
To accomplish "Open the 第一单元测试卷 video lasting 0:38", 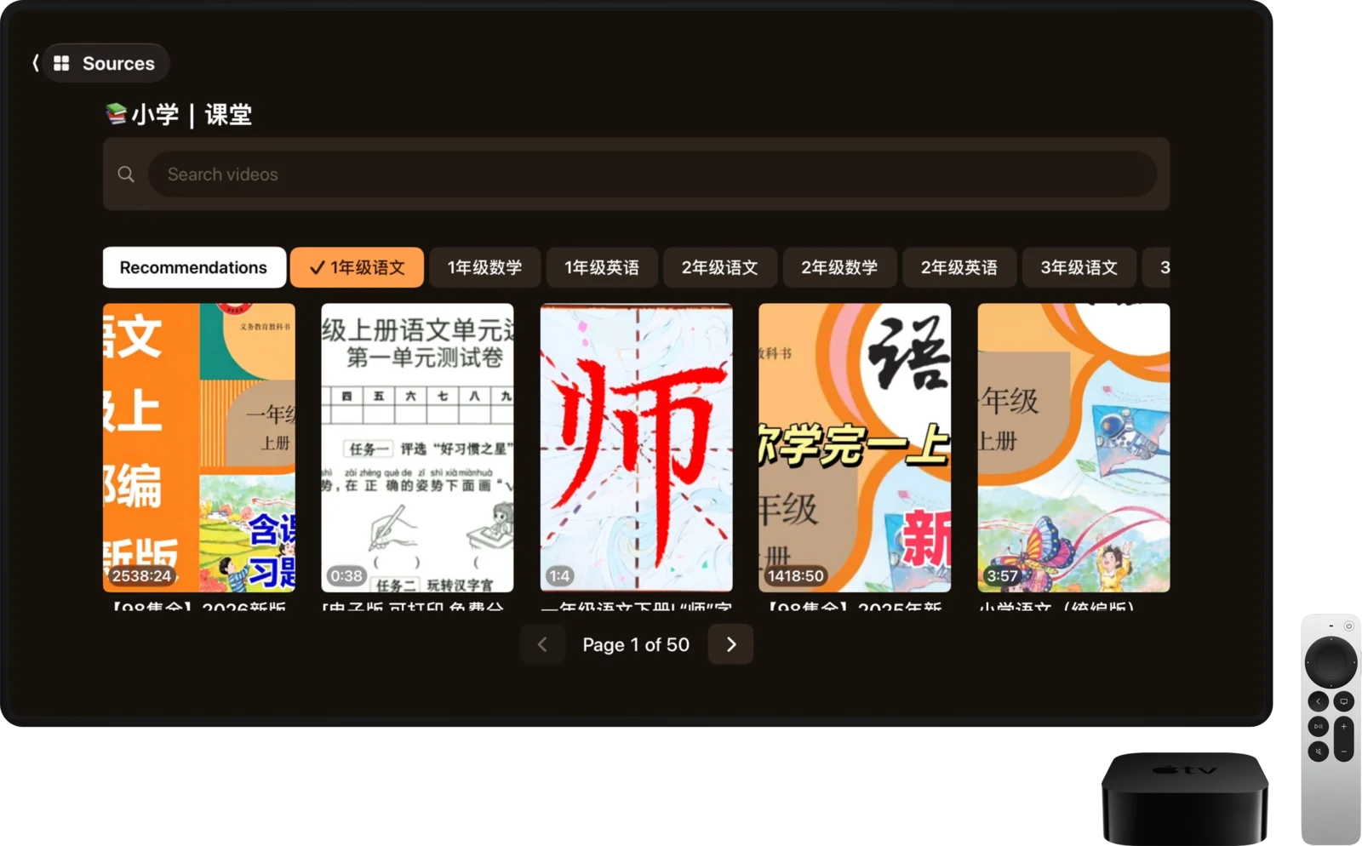I will pos(417,448).
